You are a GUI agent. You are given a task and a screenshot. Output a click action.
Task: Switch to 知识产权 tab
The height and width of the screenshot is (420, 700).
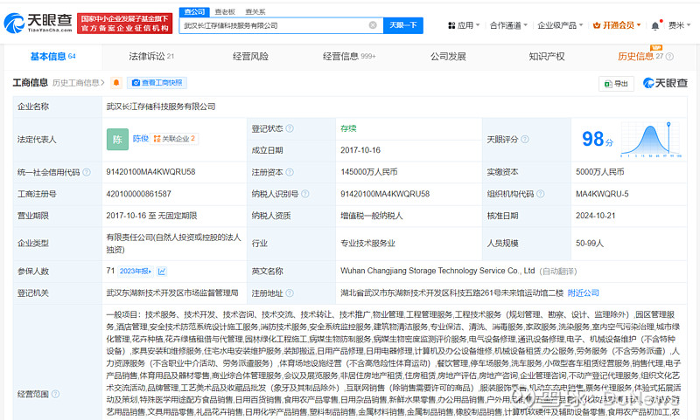546,57
